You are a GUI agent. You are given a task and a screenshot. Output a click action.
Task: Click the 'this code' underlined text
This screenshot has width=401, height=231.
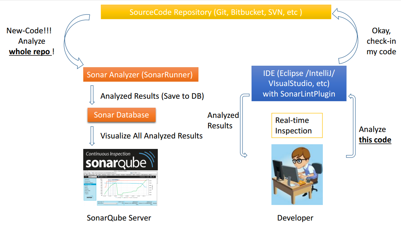coord(375,140)
